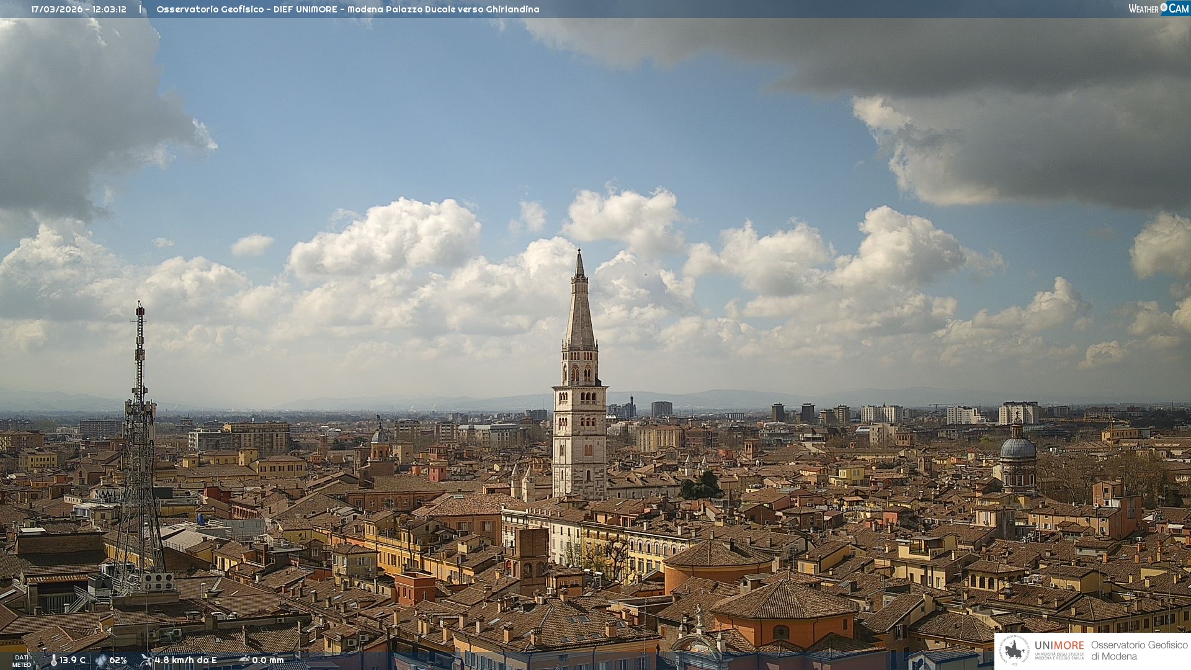Image resolution: width=1191 pixels, height=670 pixels.
Task: Click the WeatherCam eye lens icon
Action: tap(1164, 7)
